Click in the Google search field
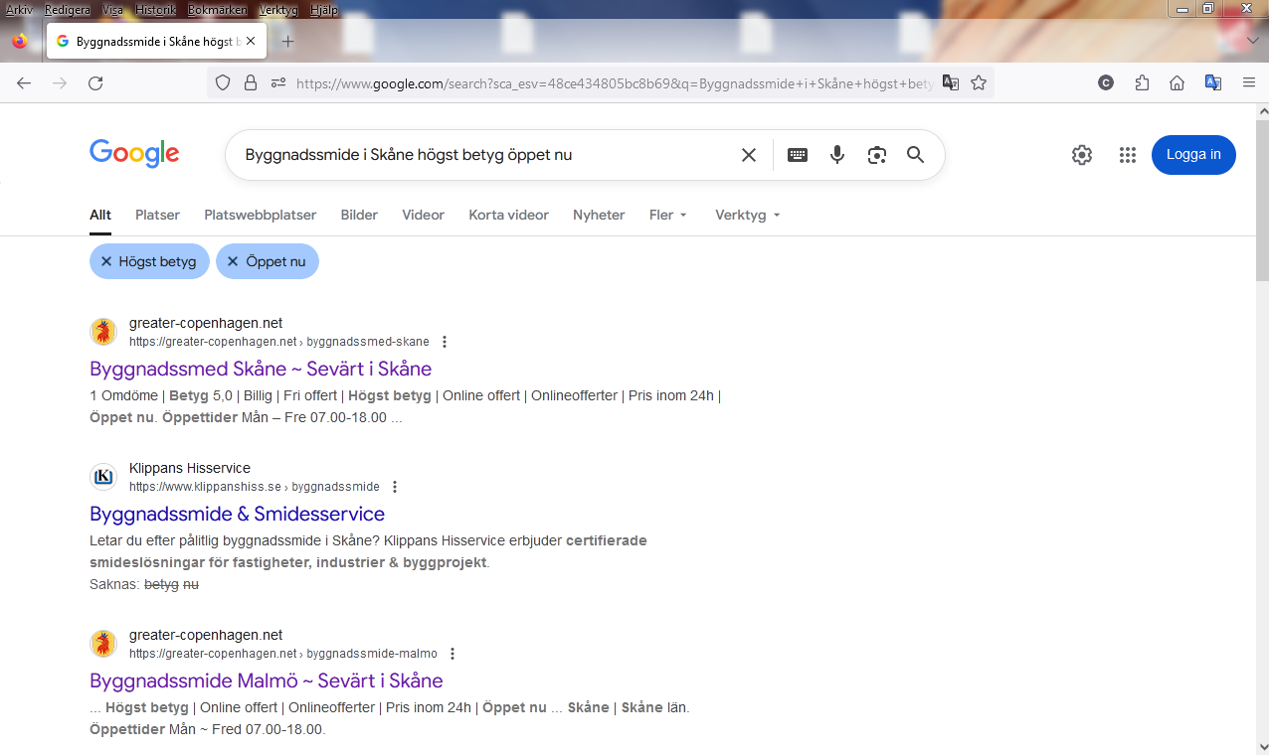Image resolution: width=1269 pixels, height=755 pixels. (477, 155)
